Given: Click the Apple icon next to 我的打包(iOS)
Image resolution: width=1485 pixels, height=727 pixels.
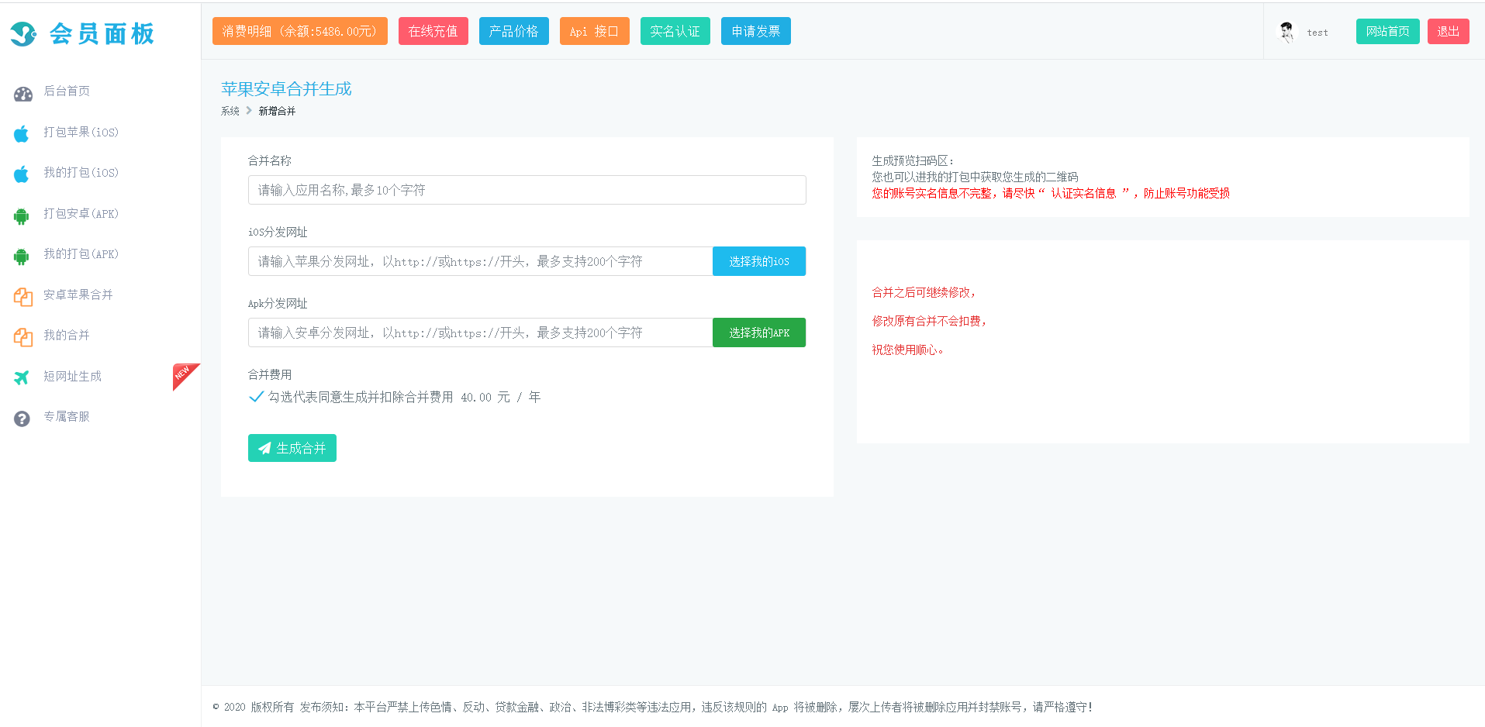Looking at the screenshot, I should 22,174.
